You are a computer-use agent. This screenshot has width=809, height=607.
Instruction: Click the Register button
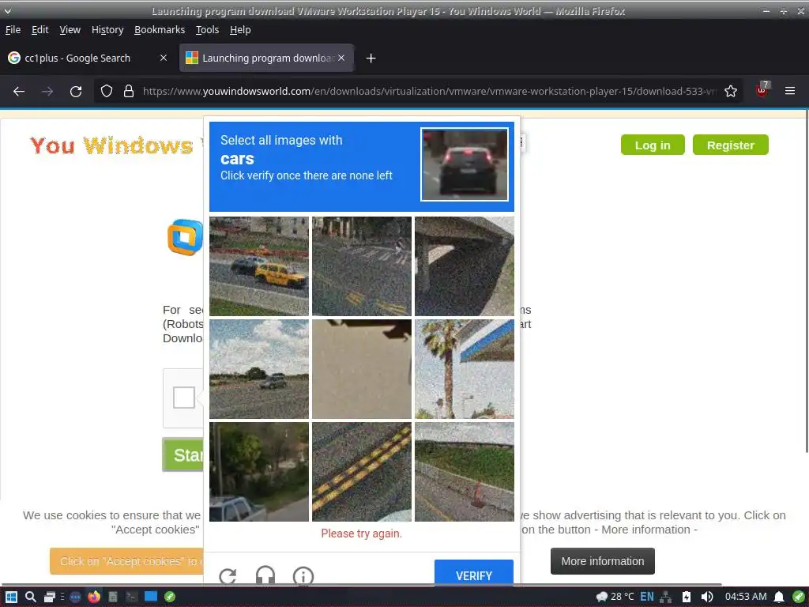coord(730,145)
